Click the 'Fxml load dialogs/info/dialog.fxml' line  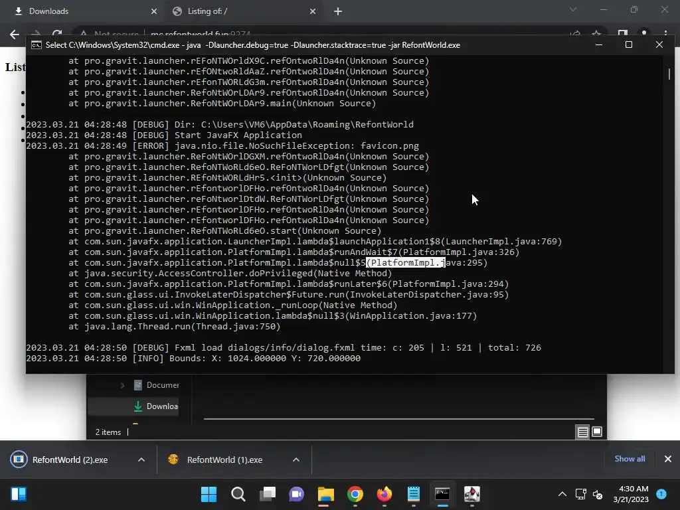[284, 348]
